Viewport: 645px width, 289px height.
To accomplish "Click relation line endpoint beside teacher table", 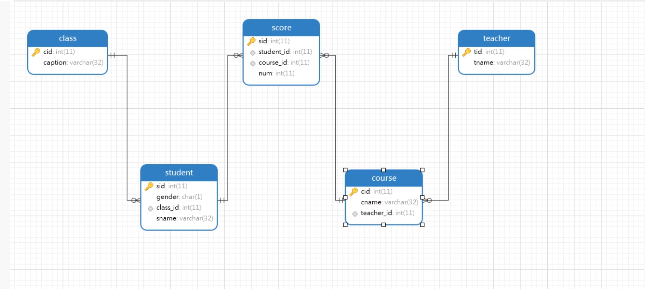I will (453, 55).
